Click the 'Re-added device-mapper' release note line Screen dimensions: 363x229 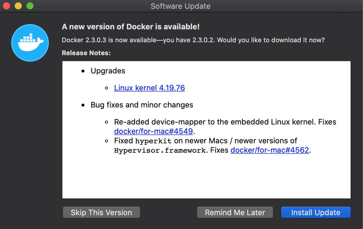tap(225, 122)
